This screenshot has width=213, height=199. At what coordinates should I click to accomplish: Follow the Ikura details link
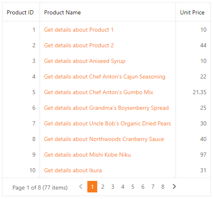73,170
